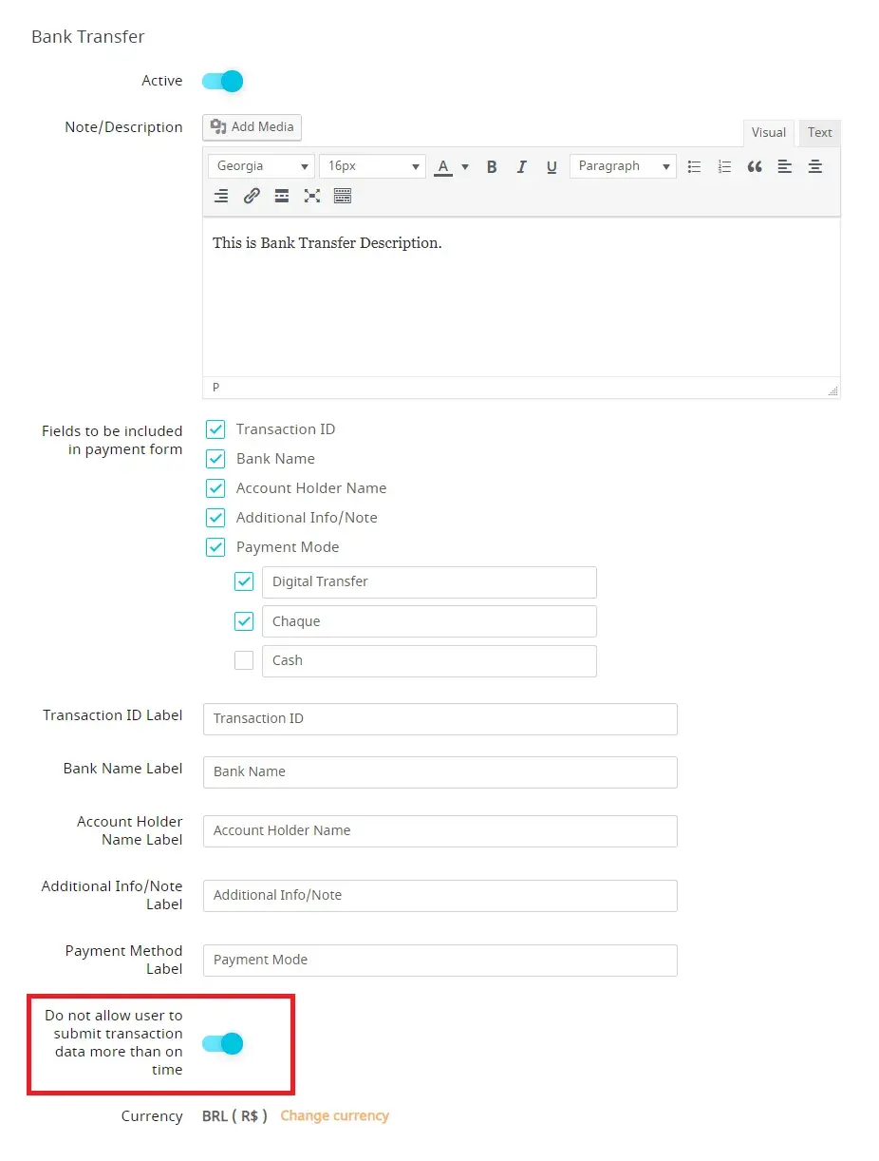Click the underline formatting icon
Screen dimensions: 879x1161
(x=551, y=166)
